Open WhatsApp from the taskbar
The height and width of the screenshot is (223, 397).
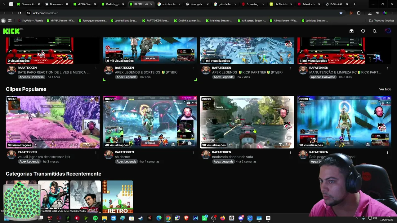click(204, 218)
